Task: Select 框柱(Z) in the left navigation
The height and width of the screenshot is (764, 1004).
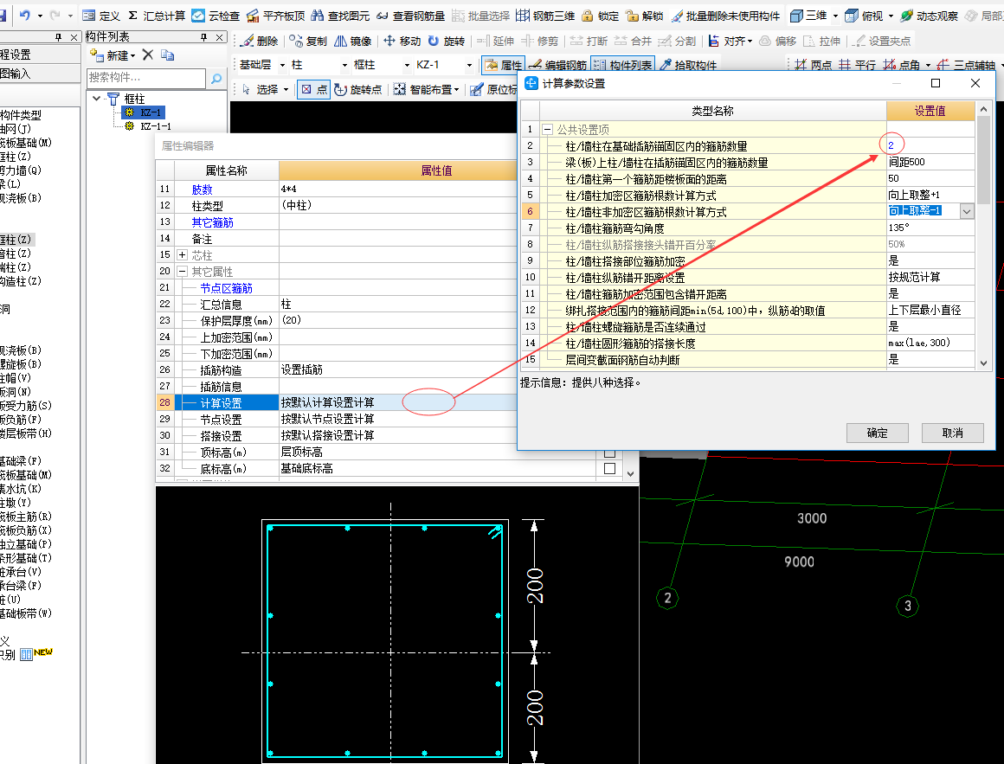Action: [x=16, y=240]
